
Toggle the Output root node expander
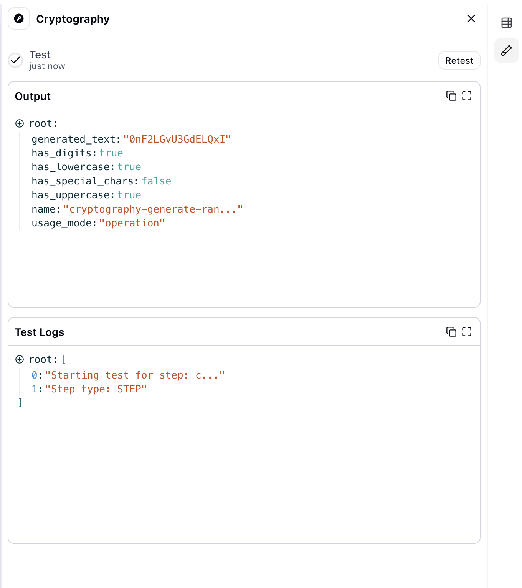(20, 123)
